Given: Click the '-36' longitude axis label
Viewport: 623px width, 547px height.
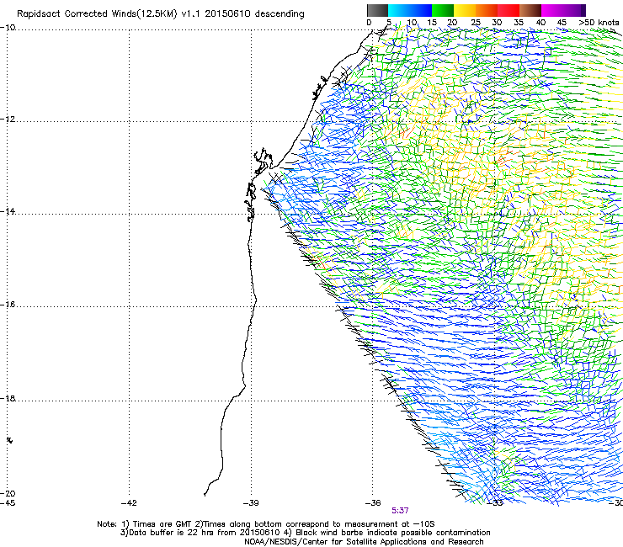Looking at the screenshot, I should click(373, 503).
